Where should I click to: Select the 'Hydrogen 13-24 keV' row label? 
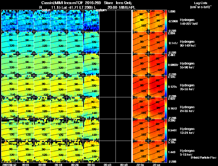(187, 131)
